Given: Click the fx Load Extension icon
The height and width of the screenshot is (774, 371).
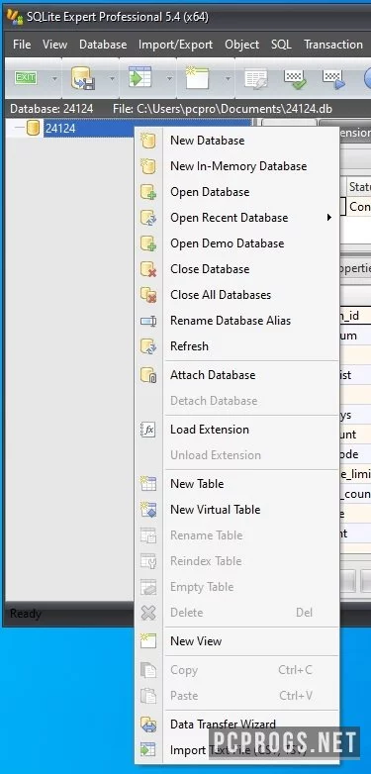Looking at the screenshot, I should click(148, 430).
